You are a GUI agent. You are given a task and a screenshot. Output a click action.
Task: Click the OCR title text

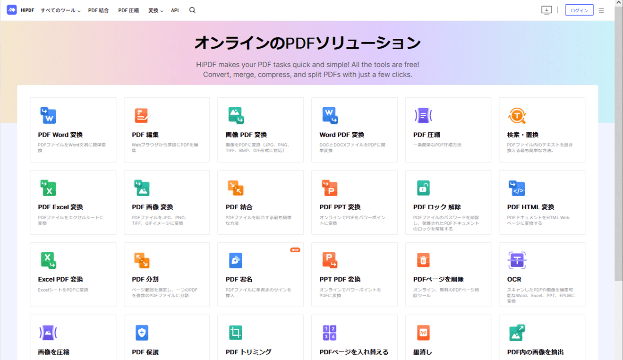click(x=514, y=279)
